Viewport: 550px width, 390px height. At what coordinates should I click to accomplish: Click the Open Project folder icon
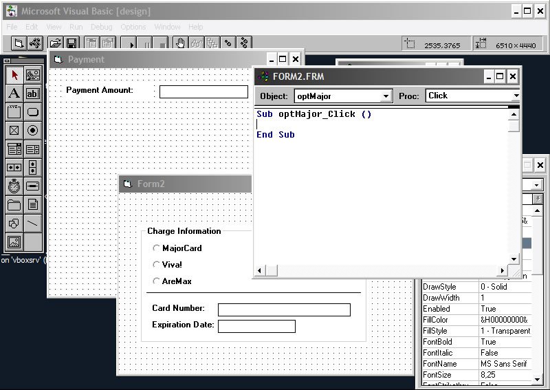coord(56,43)
